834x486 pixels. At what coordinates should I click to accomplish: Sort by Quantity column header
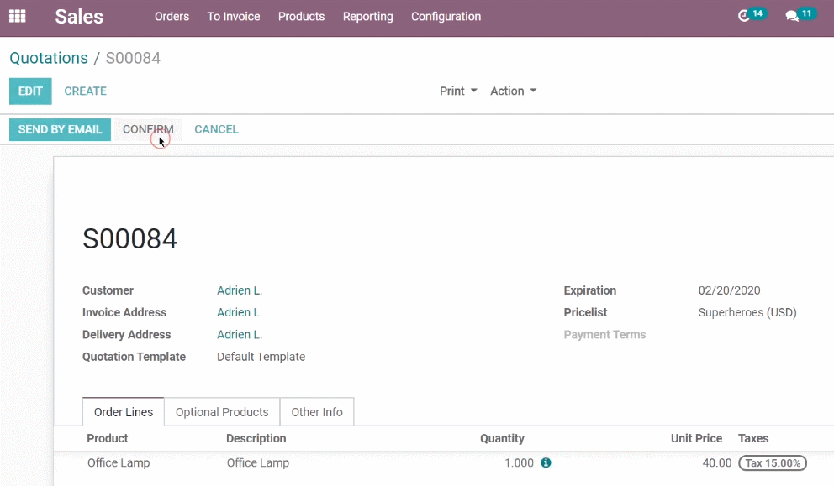pos(502,438)
